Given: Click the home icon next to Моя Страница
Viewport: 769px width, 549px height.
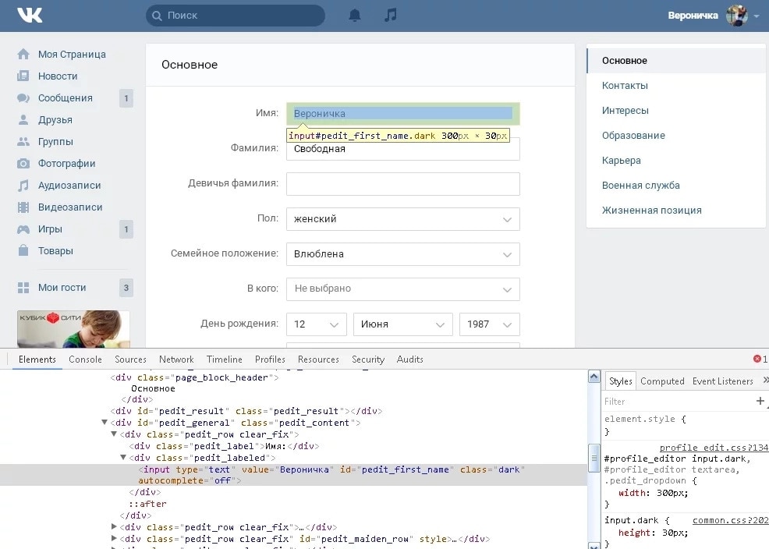Looking at the screenshot, I should 23,54.
